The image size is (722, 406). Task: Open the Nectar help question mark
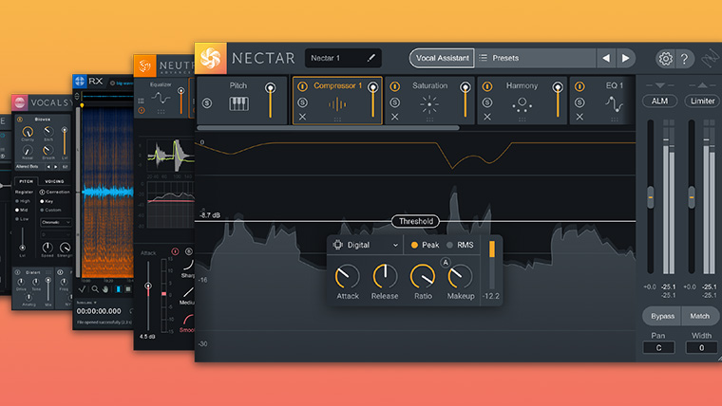(x=684, y=59)
